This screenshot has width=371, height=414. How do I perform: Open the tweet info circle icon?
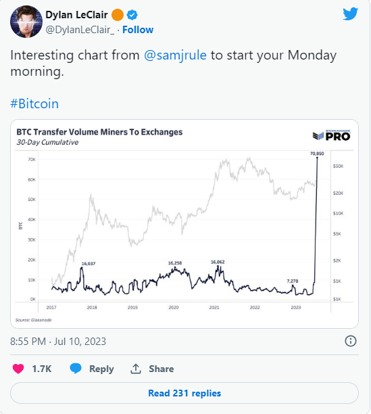pos(351,341)
